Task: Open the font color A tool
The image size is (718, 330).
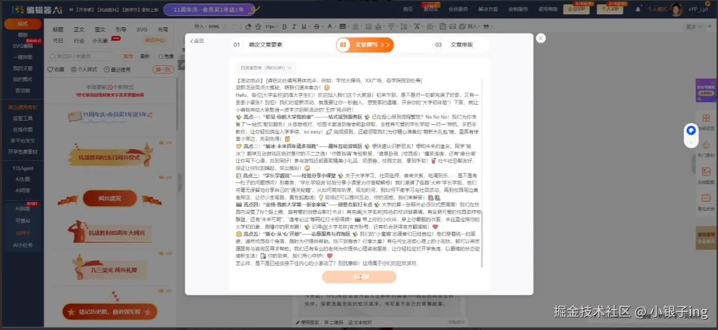Action: [x=330, y=26]
